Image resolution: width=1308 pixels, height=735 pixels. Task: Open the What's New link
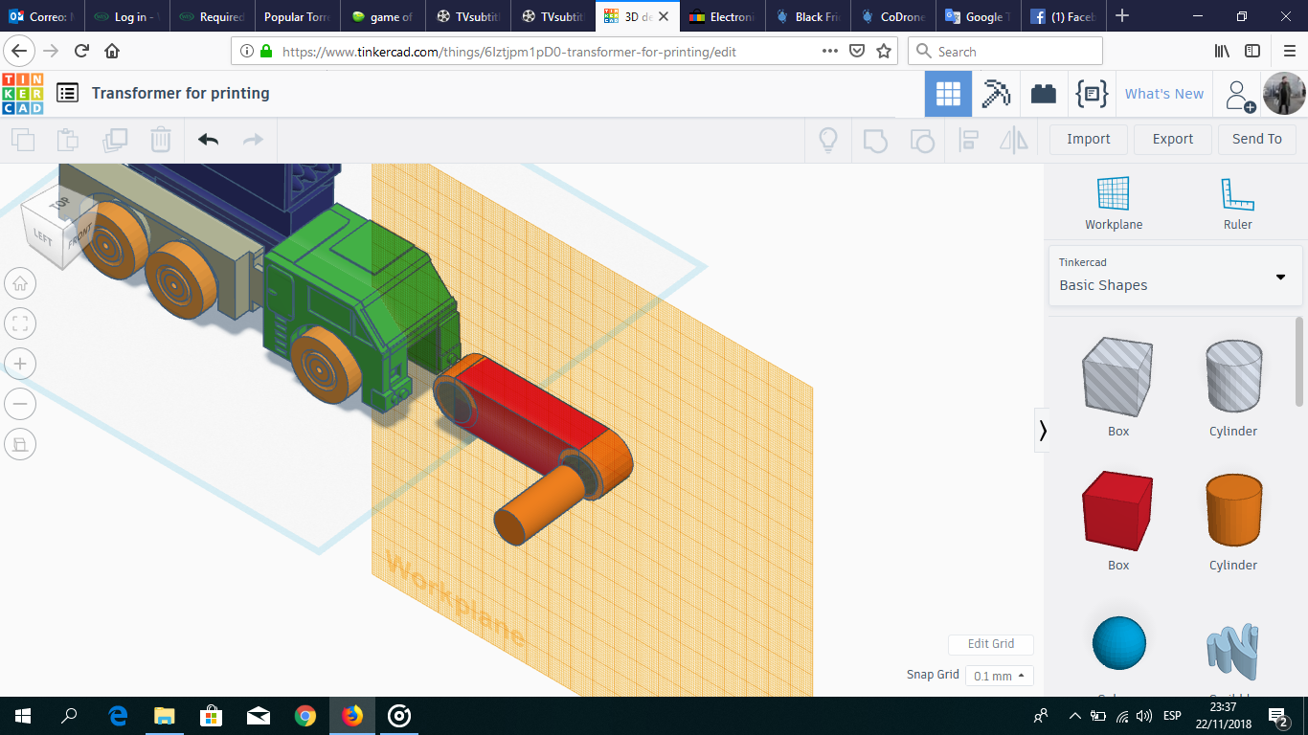(x=1164, y=94)
